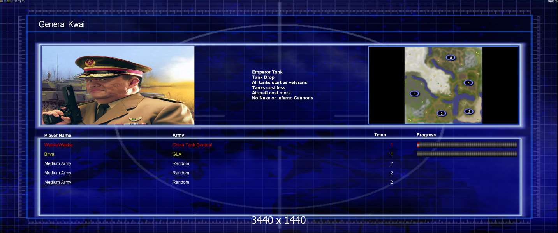558x233 pixels.
Task: Select start position marker 5 on minimap
Action: point(451,57)
